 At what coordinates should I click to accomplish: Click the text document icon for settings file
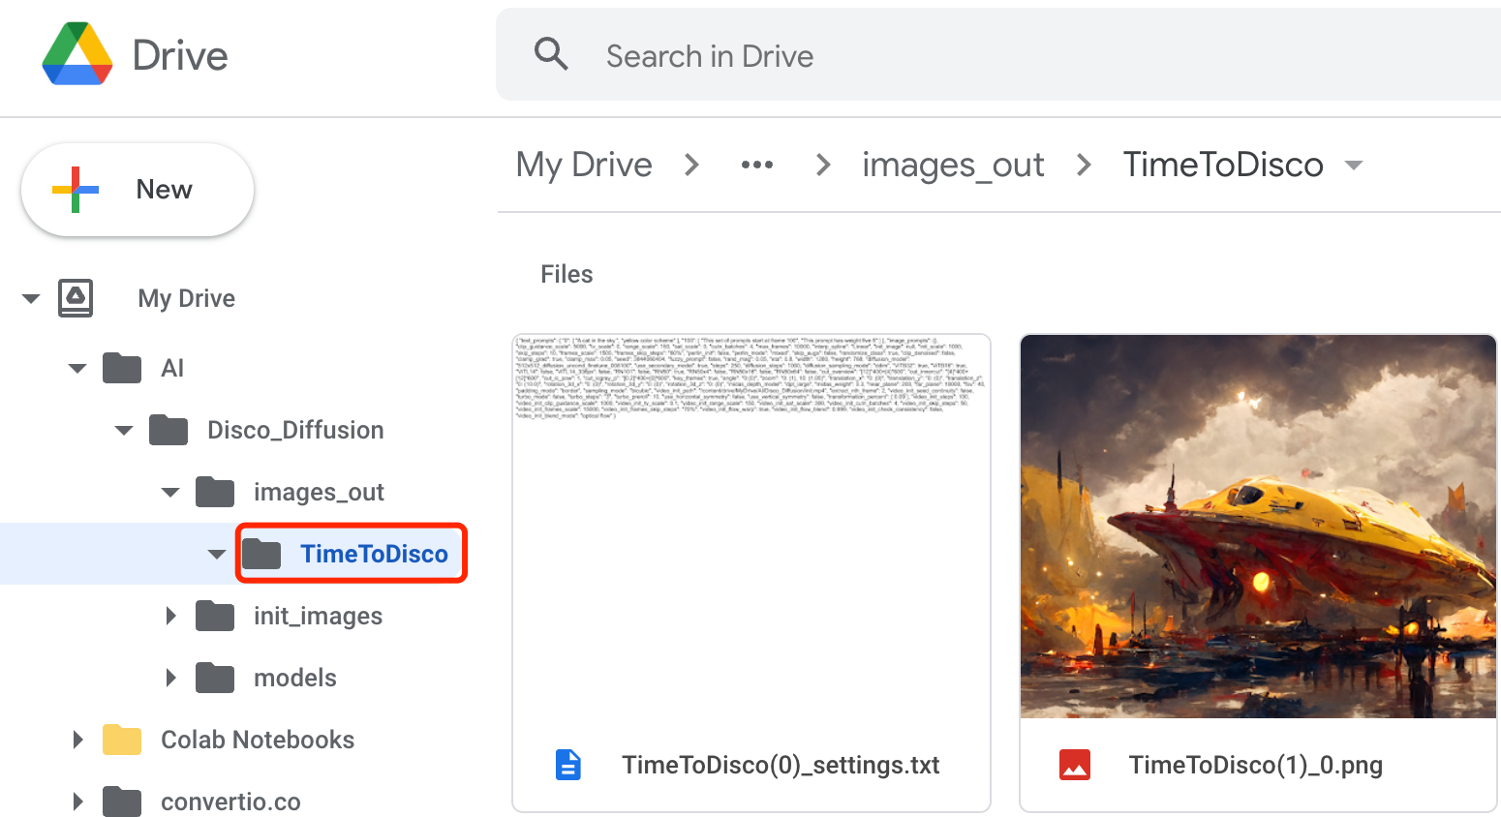pos(568,764)
